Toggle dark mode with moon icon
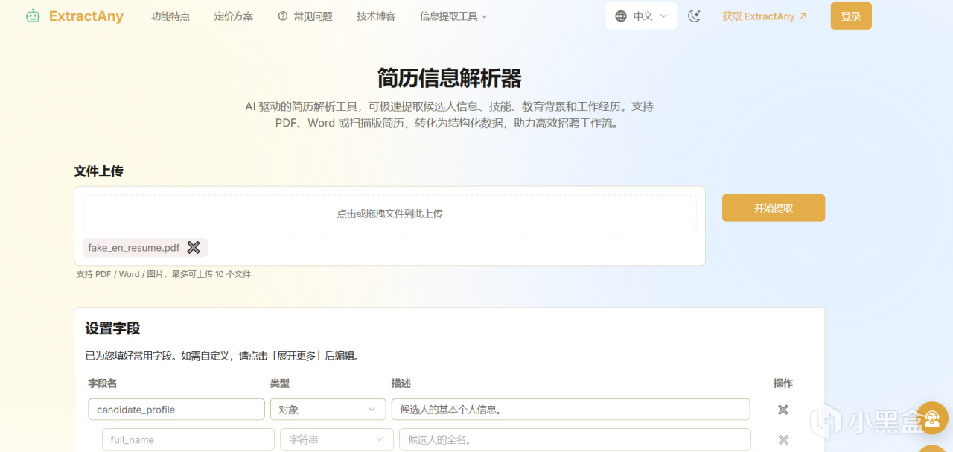This screenshot has width=953, height=452. [x=694, y=16]
